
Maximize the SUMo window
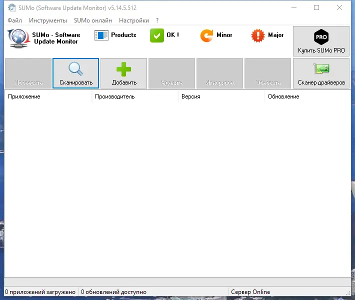(316, 7)
